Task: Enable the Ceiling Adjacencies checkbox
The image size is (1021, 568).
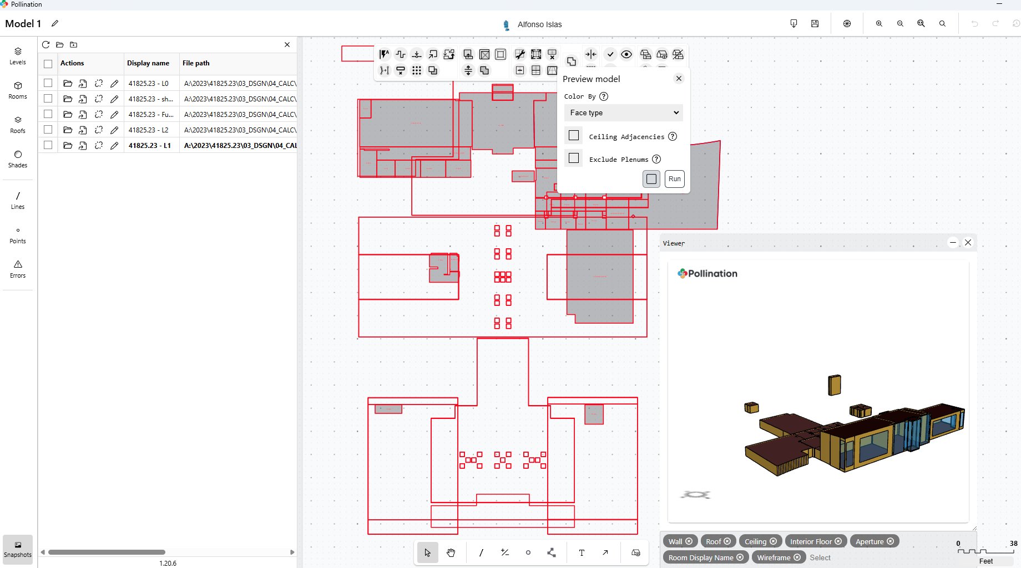Action: (574, 136)
